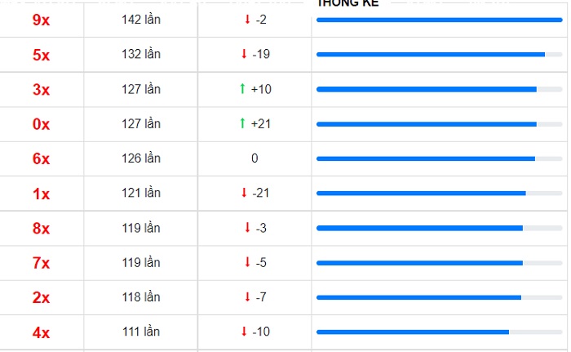Click the '111 lần' count cell
The height and width of the screenshot is (352, 571).
(141, 332)
